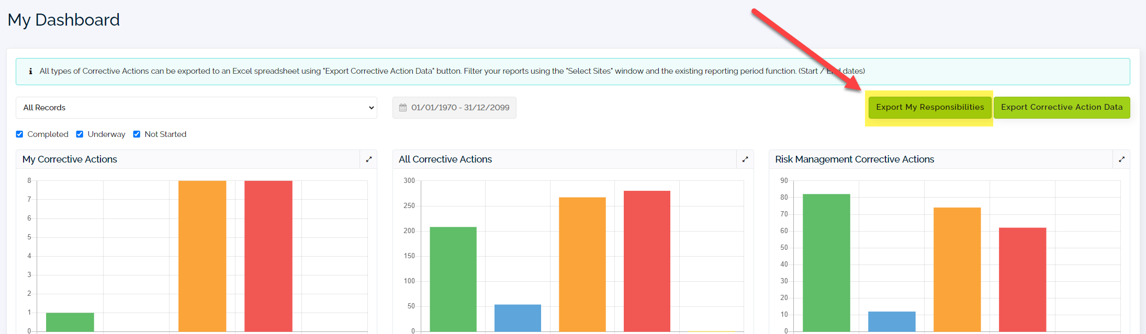The height and width of the screenshot is (334, 1146).
Task: Click blue bar in All Corrective Actions
Action: click(x=518, y=318)
